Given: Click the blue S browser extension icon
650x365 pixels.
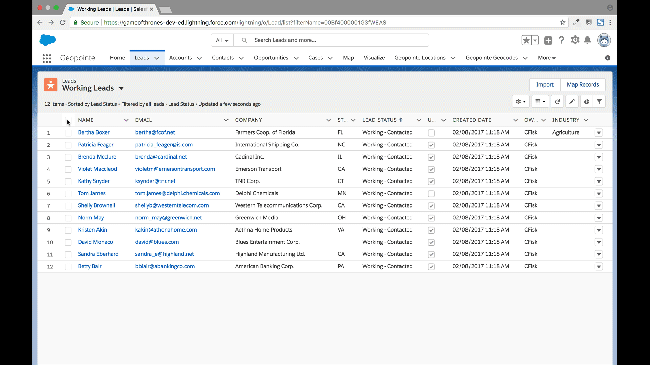Looking at the screenshot, I should 601,22.
